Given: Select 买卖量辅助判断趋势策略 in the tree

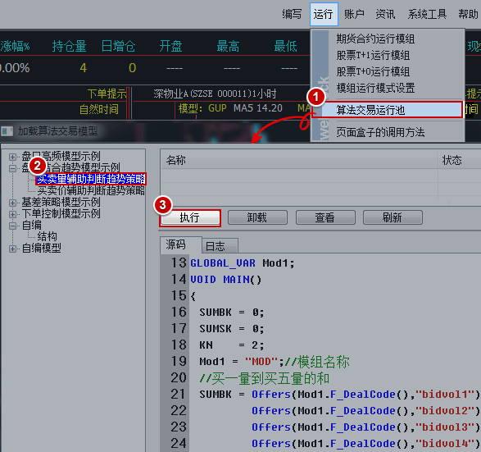Looking at the screenshot, I should click(91, 179).
